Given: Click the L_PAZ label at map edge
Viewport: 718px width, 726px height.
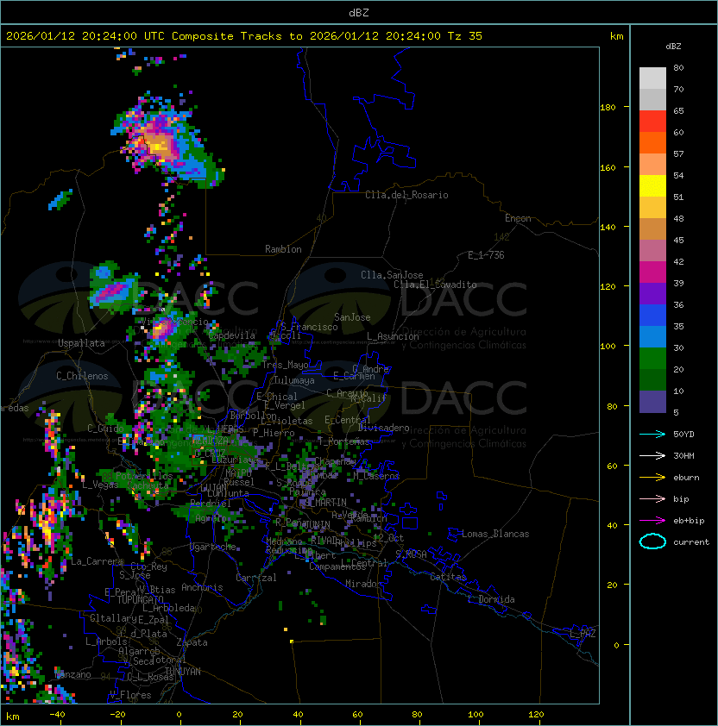Looking at the screenshot, I should 583,634.
